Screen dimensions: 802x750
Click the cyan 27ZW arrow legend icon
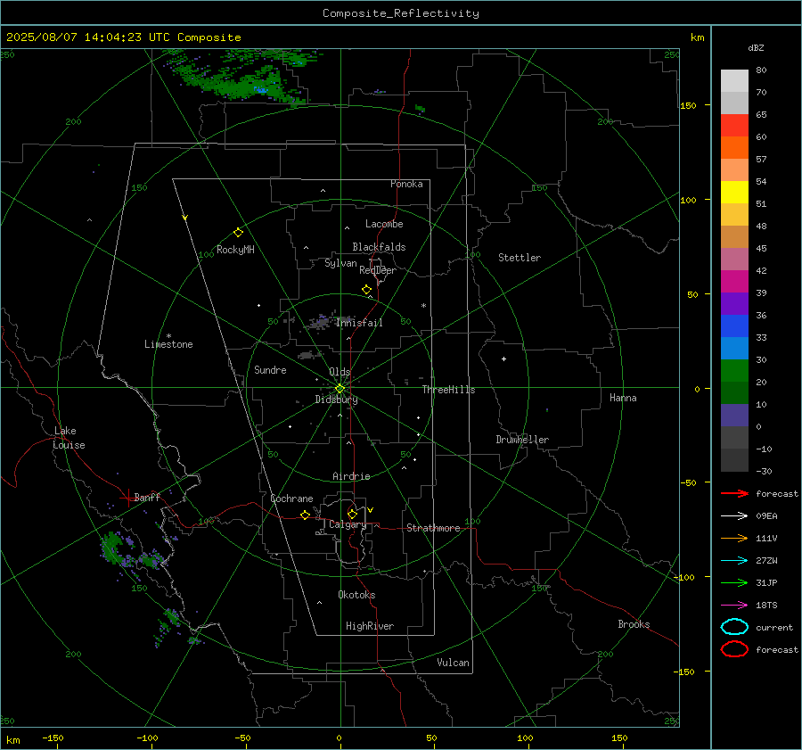(x=734, y=561)
